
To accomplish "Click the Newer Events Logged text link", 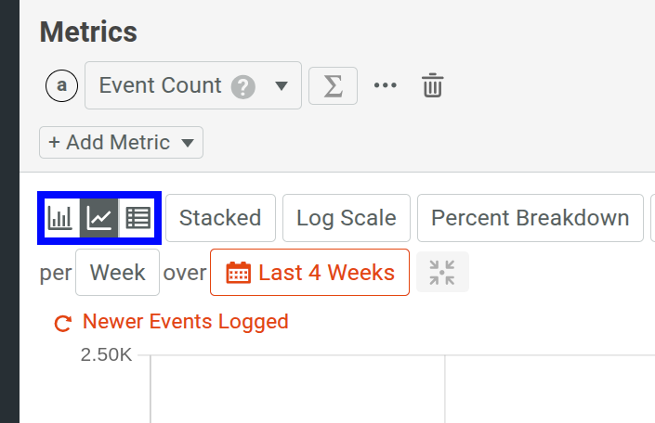I will (186, 322).
